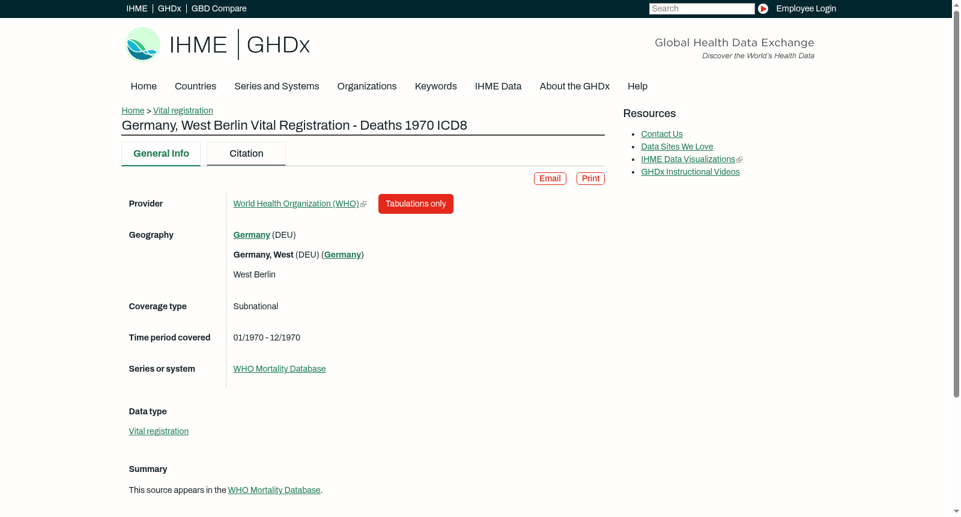This screenshot has width=961, height=517.
Task: Open GBD Compare in top bar
Action: click(x=219, y=8)
